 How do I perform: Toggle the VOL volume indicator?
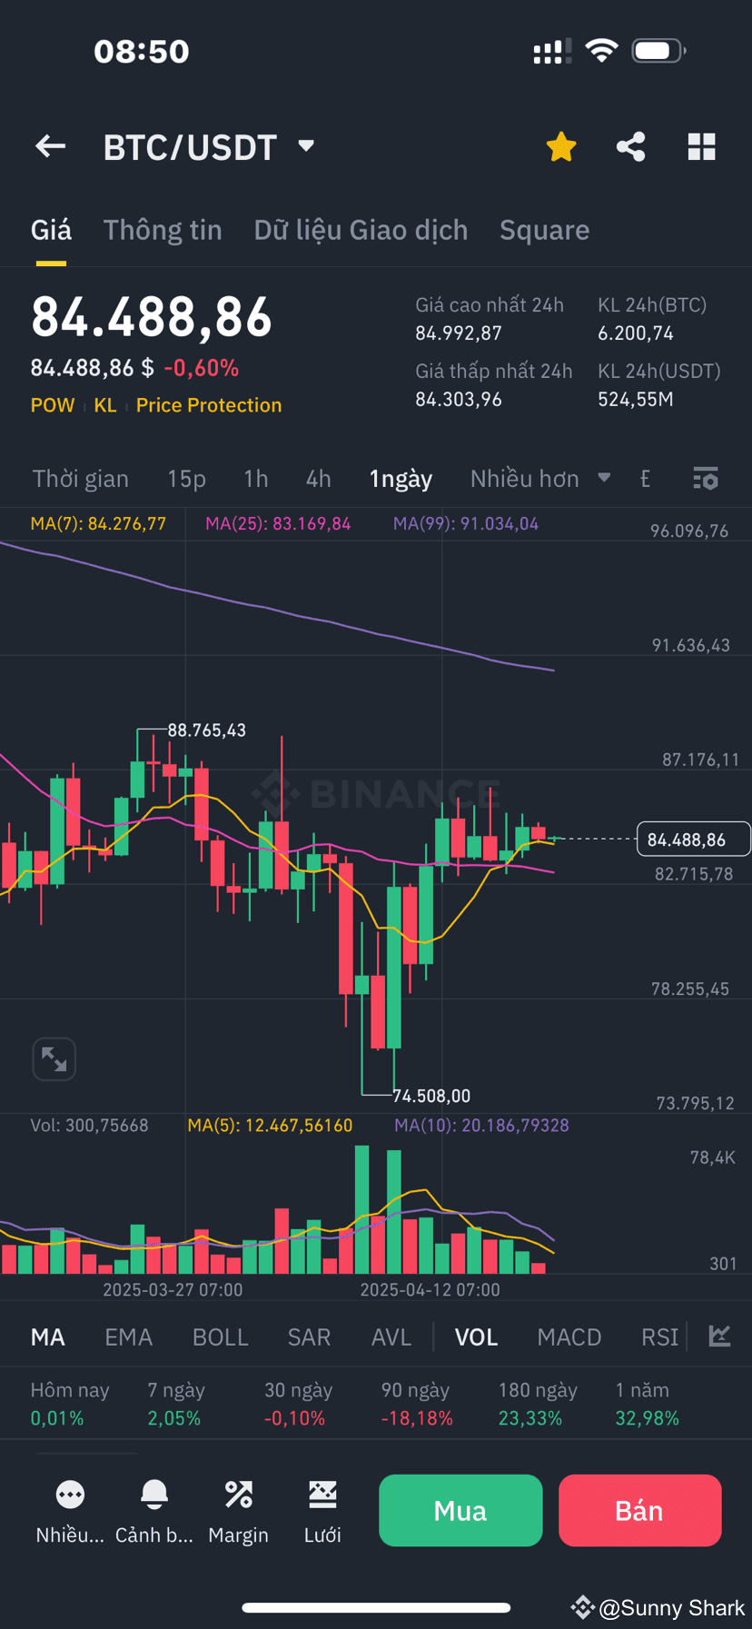click(x=476, y=1336)
